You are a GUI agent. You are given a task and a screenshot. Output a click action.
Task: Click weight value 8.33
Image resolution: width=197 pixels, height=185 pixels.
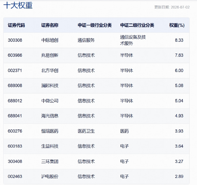click(x=179, y=40)
